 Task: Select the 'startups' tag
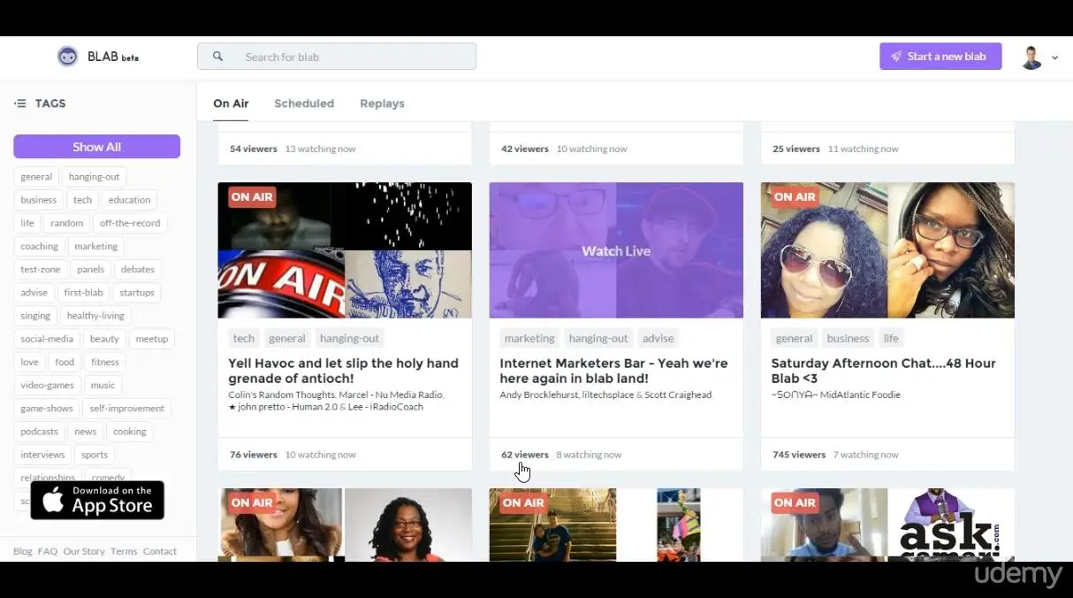[137, 292]
